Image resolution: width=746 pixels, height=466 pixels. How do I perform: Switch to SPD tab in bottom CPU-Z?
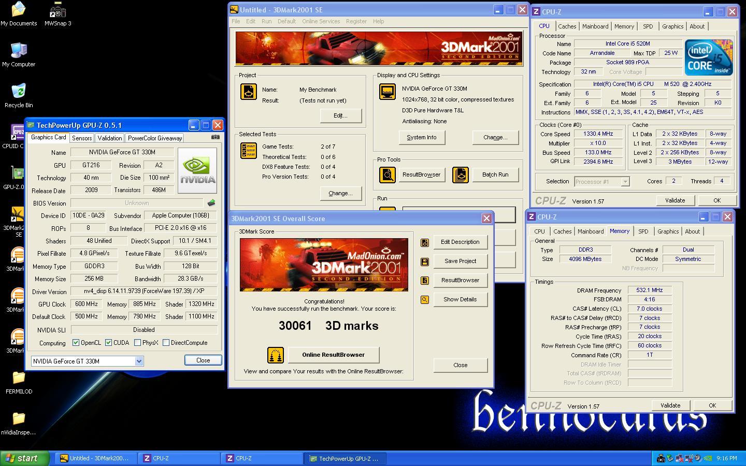click(x=643, y=231)
